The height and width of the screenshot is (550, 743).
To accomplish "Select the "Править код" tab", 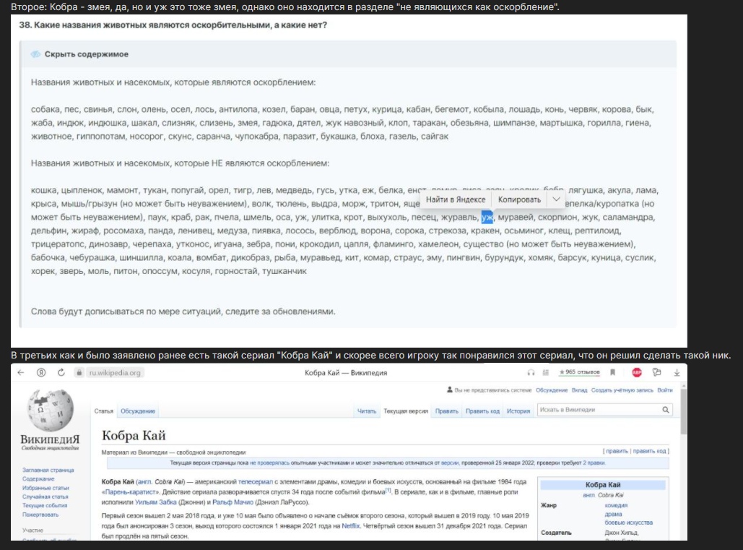I will click(x=482, y=411).
